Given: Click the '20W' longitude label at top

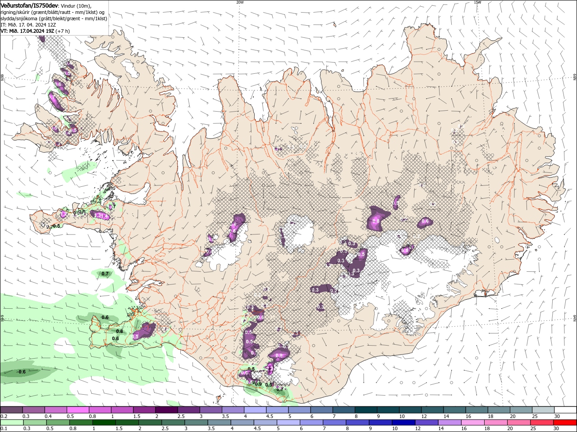Looking at the screenshot, I should coord(240,2).
